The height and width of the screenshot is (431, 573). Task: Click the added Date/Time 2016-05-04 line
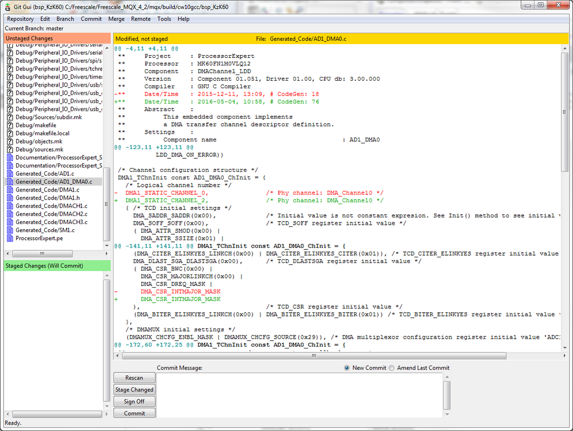click(x=217, y=101)
